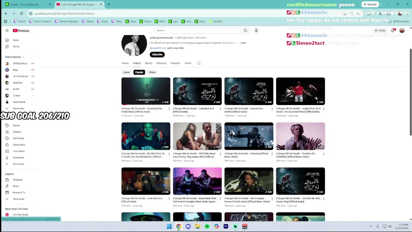Open options menu for Jungle video
412x232 pixels.
coord(323,109)
